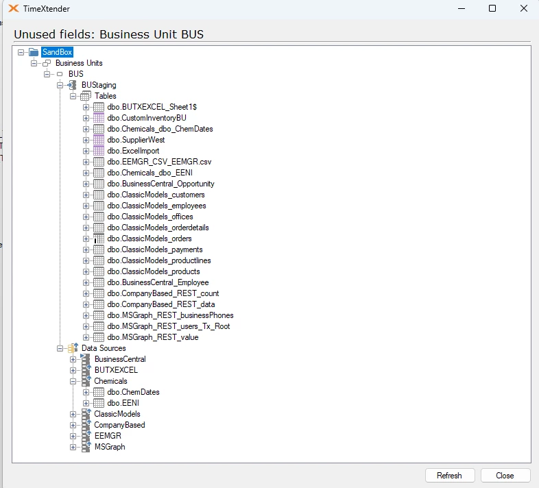Click the Data Sources group icon
539x488 pixels.
coord(73,348)
